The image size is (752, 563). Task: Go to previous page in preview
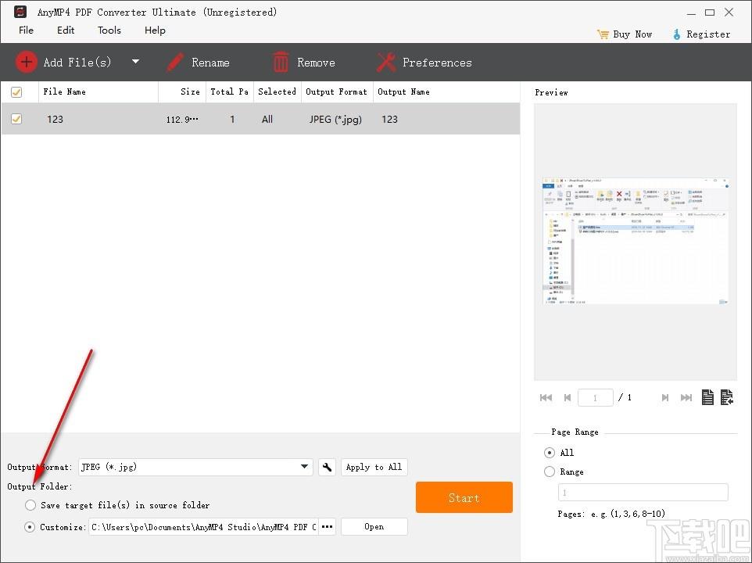pyautogui.click(x=568, y=397)
